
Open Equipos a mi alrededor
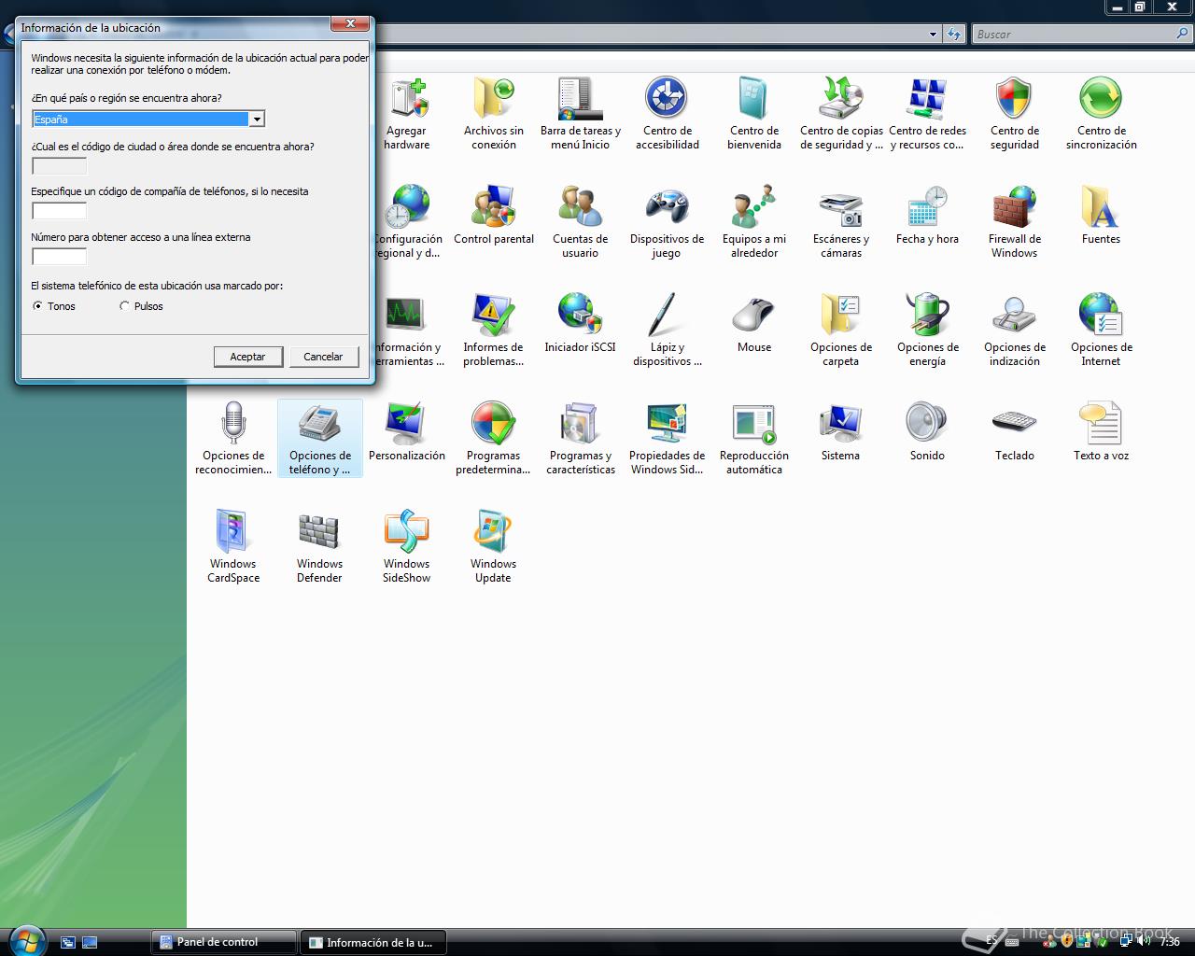pos(753,222)
